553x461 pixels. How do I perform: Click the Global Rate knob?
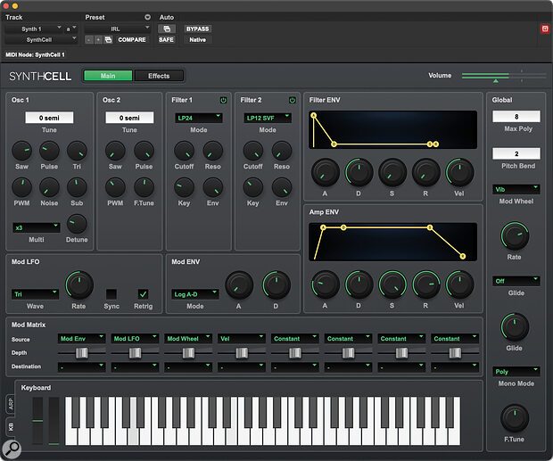[515, 235]
